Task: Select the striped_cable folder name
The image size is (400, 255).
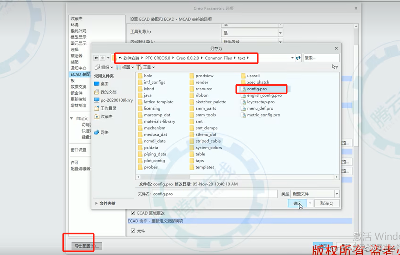Action: coord(208,141)
